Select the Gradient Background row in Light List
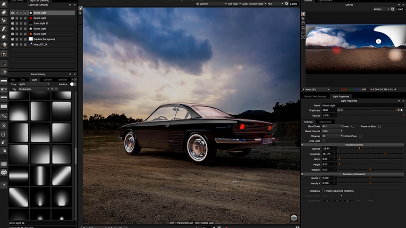406x228 pixels. point(42,39)
